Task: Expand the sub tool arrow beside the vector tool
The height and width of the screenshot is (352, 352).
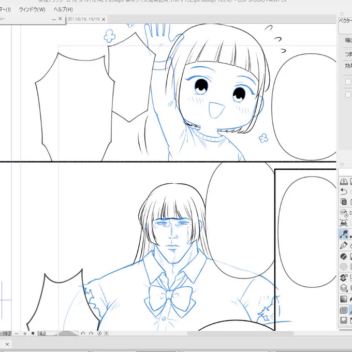Action: (x=350, y=237)
